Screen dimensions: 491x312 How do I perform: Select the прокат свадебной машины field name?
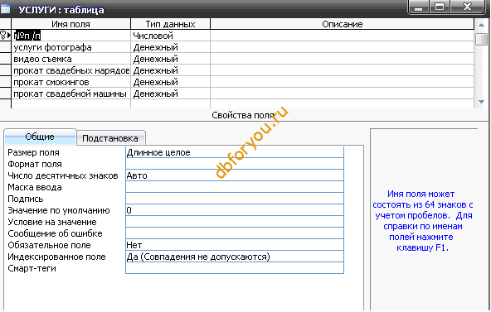coord(70,94)
